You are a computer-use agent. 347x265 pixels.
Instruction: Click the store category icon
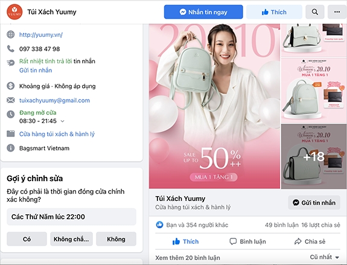click(x=11, y=134)
